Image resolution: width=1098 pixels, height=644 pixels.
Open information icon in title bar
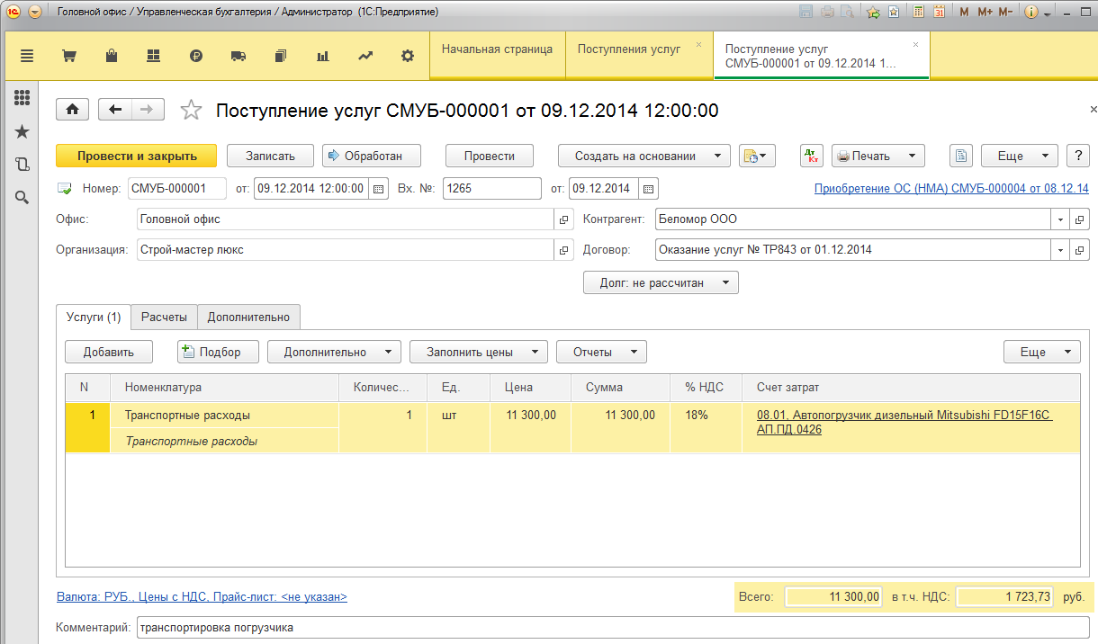(1031, 13)
